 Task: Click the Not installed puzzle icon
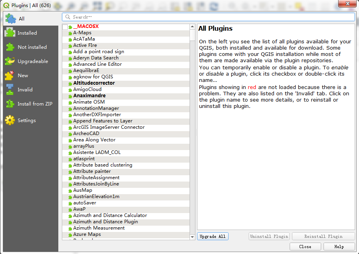click(10, 47)
